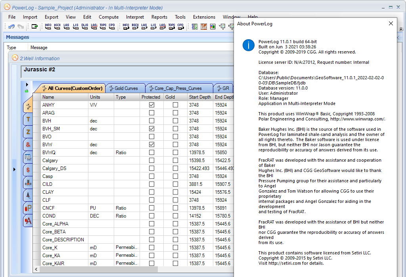Uncheck Protected for the BVH_SM curve

pos(152,129)
